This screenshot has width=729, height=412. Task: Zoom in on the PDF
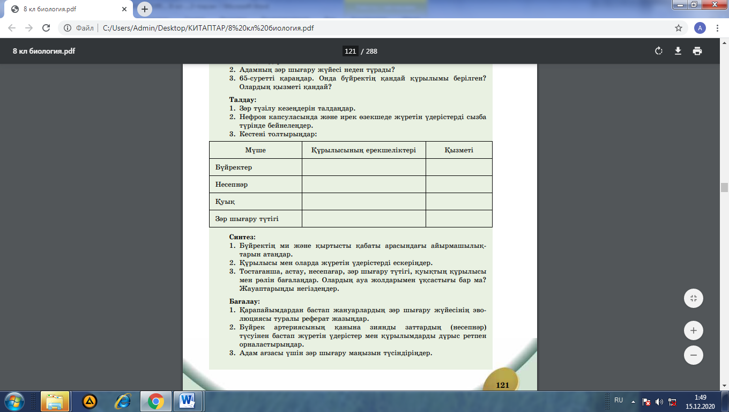click(x=694, y=330)
